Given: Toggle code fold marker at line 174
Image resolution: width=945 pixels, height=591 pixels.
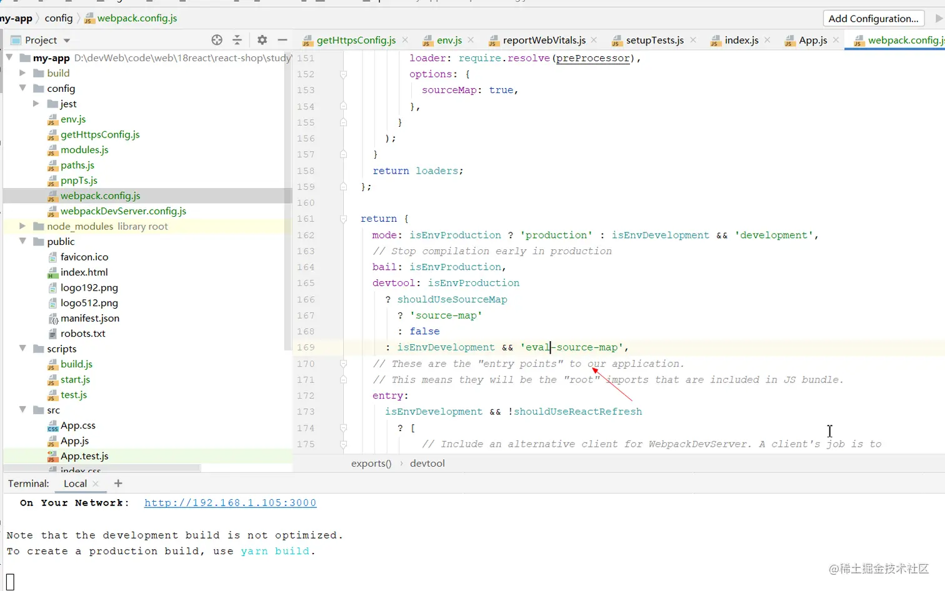Looking at the screenshot, I should 343,428.
